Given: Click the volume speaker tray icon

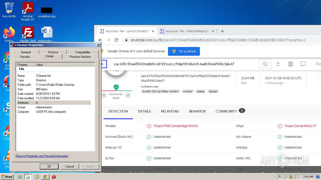Looking at the screenshot, I should [285, 177].
